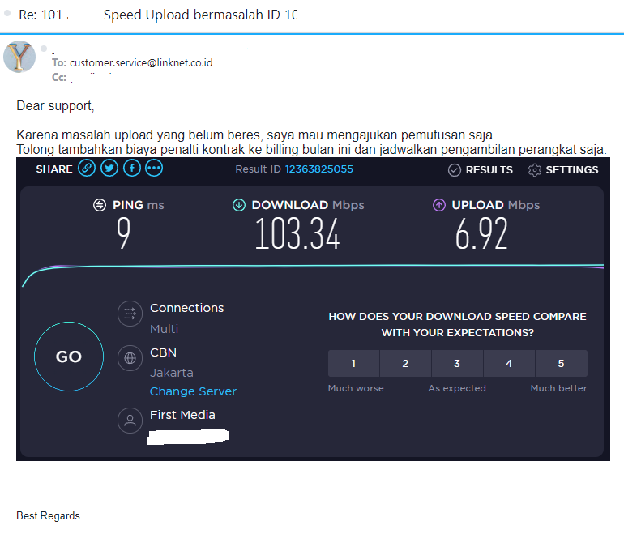Rate download speed 1, much worse

(353, 364)
